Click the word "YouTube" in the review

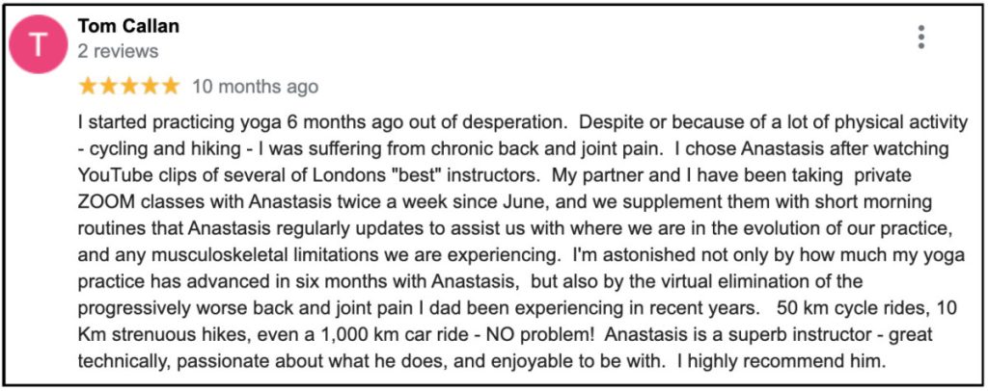(115, 175)
